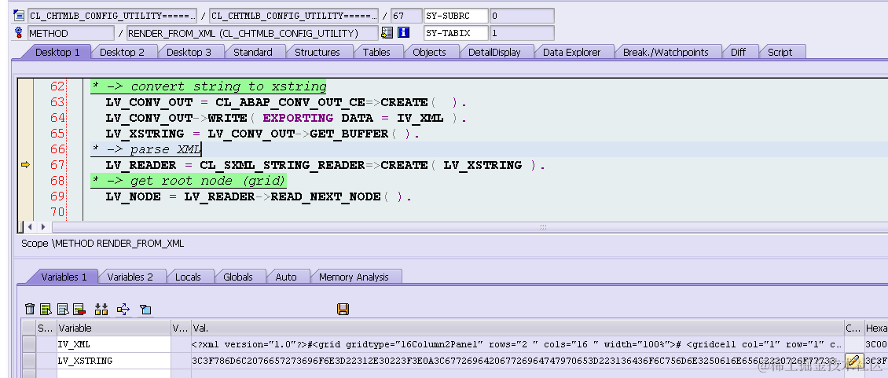Click the orange save floppy disk icon
The width and height of the screenshot is (888, 378).
pos(343,309)
